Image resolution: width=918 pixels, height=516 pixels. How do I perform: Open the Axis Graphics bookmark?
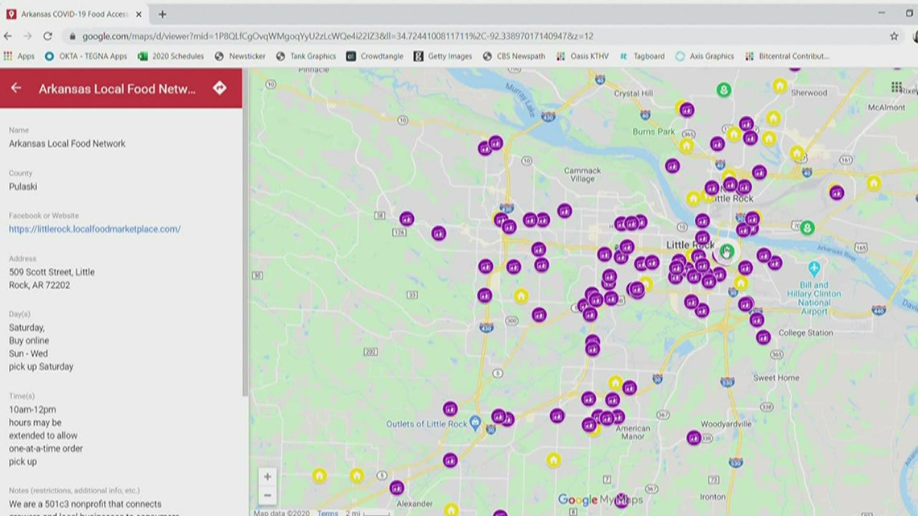coord(705,56)
